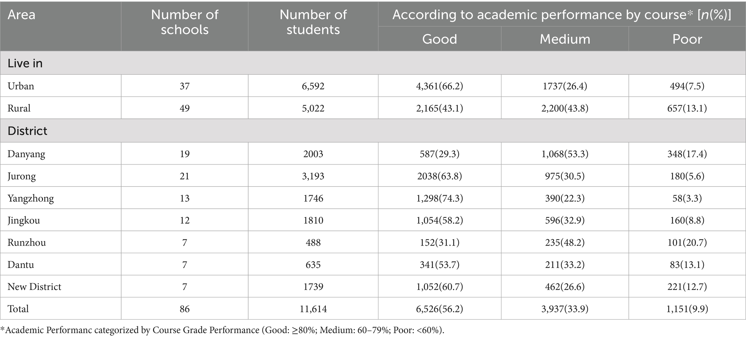Image resolution: width=746 pixels, height=339 pixels.
Task: Select Danyang good value 587(29.3)
Action: coord(439,154)
